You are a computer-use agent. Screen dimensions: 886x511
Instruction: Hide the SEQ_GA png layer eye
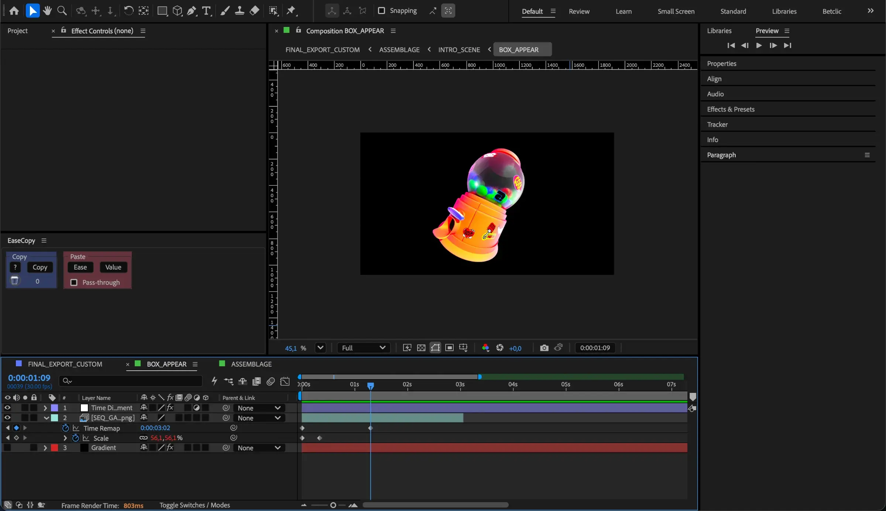pyautogui.click(x=7, y=418)
